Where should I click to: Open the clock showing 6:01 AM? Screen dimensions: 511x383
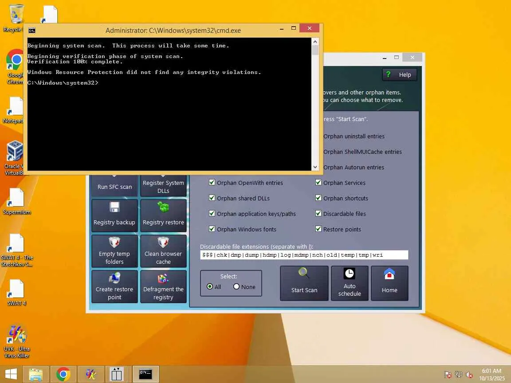(x=491, y=375)
